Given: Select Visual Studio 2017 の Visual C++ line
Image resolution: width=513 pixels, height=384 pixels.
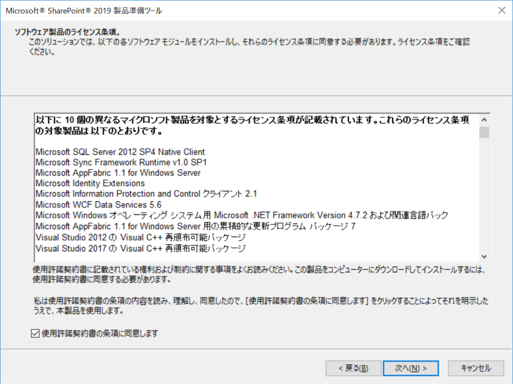Looking at the screenshot, I should tap(141, 249).
